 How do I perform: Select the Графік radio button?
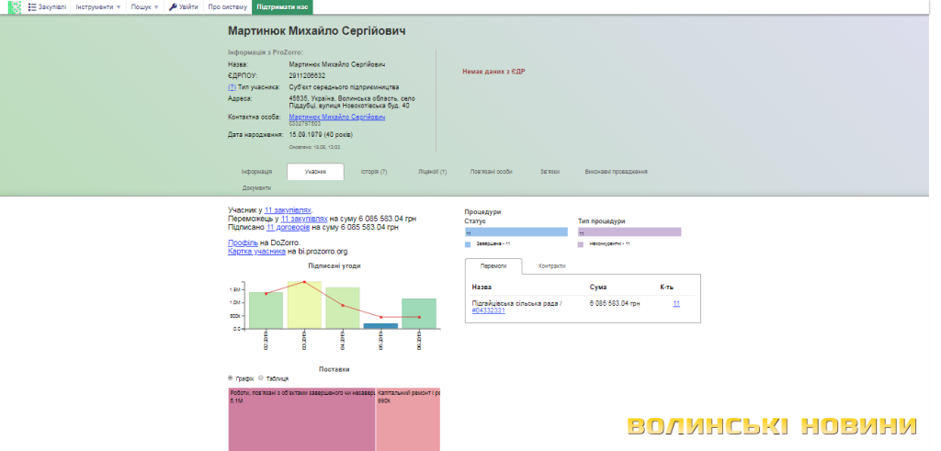(231, 378)
